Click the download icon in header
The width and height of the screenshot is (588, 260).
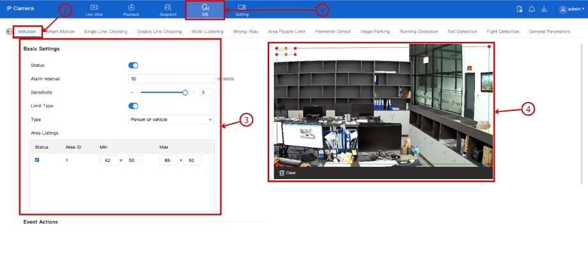(x=544, y=9)
